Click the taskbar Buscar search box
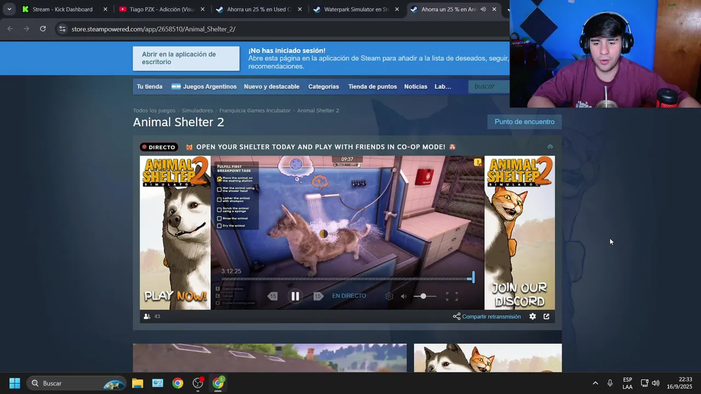Screen dimensions: 701x394 point(77,383)
